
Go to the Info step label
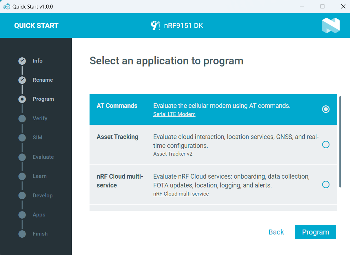coord(38,61)
